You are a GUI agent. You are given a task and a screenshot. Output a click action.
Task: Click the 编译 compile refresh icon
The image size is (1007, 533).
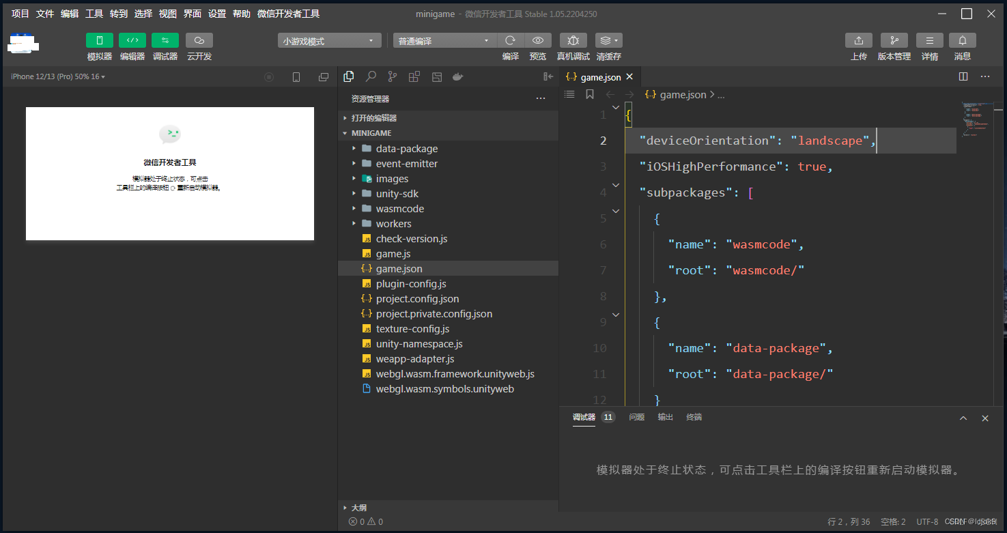511,40
